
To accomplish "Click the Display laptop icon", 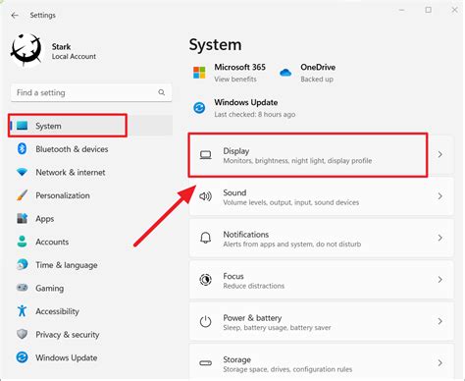I will [x=205, y=154].
